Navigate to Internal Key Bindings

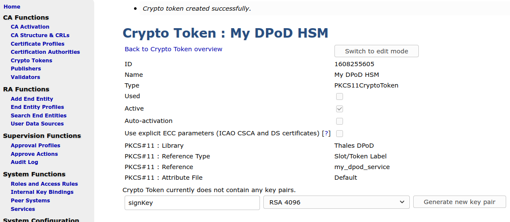(x=42, y=192)
